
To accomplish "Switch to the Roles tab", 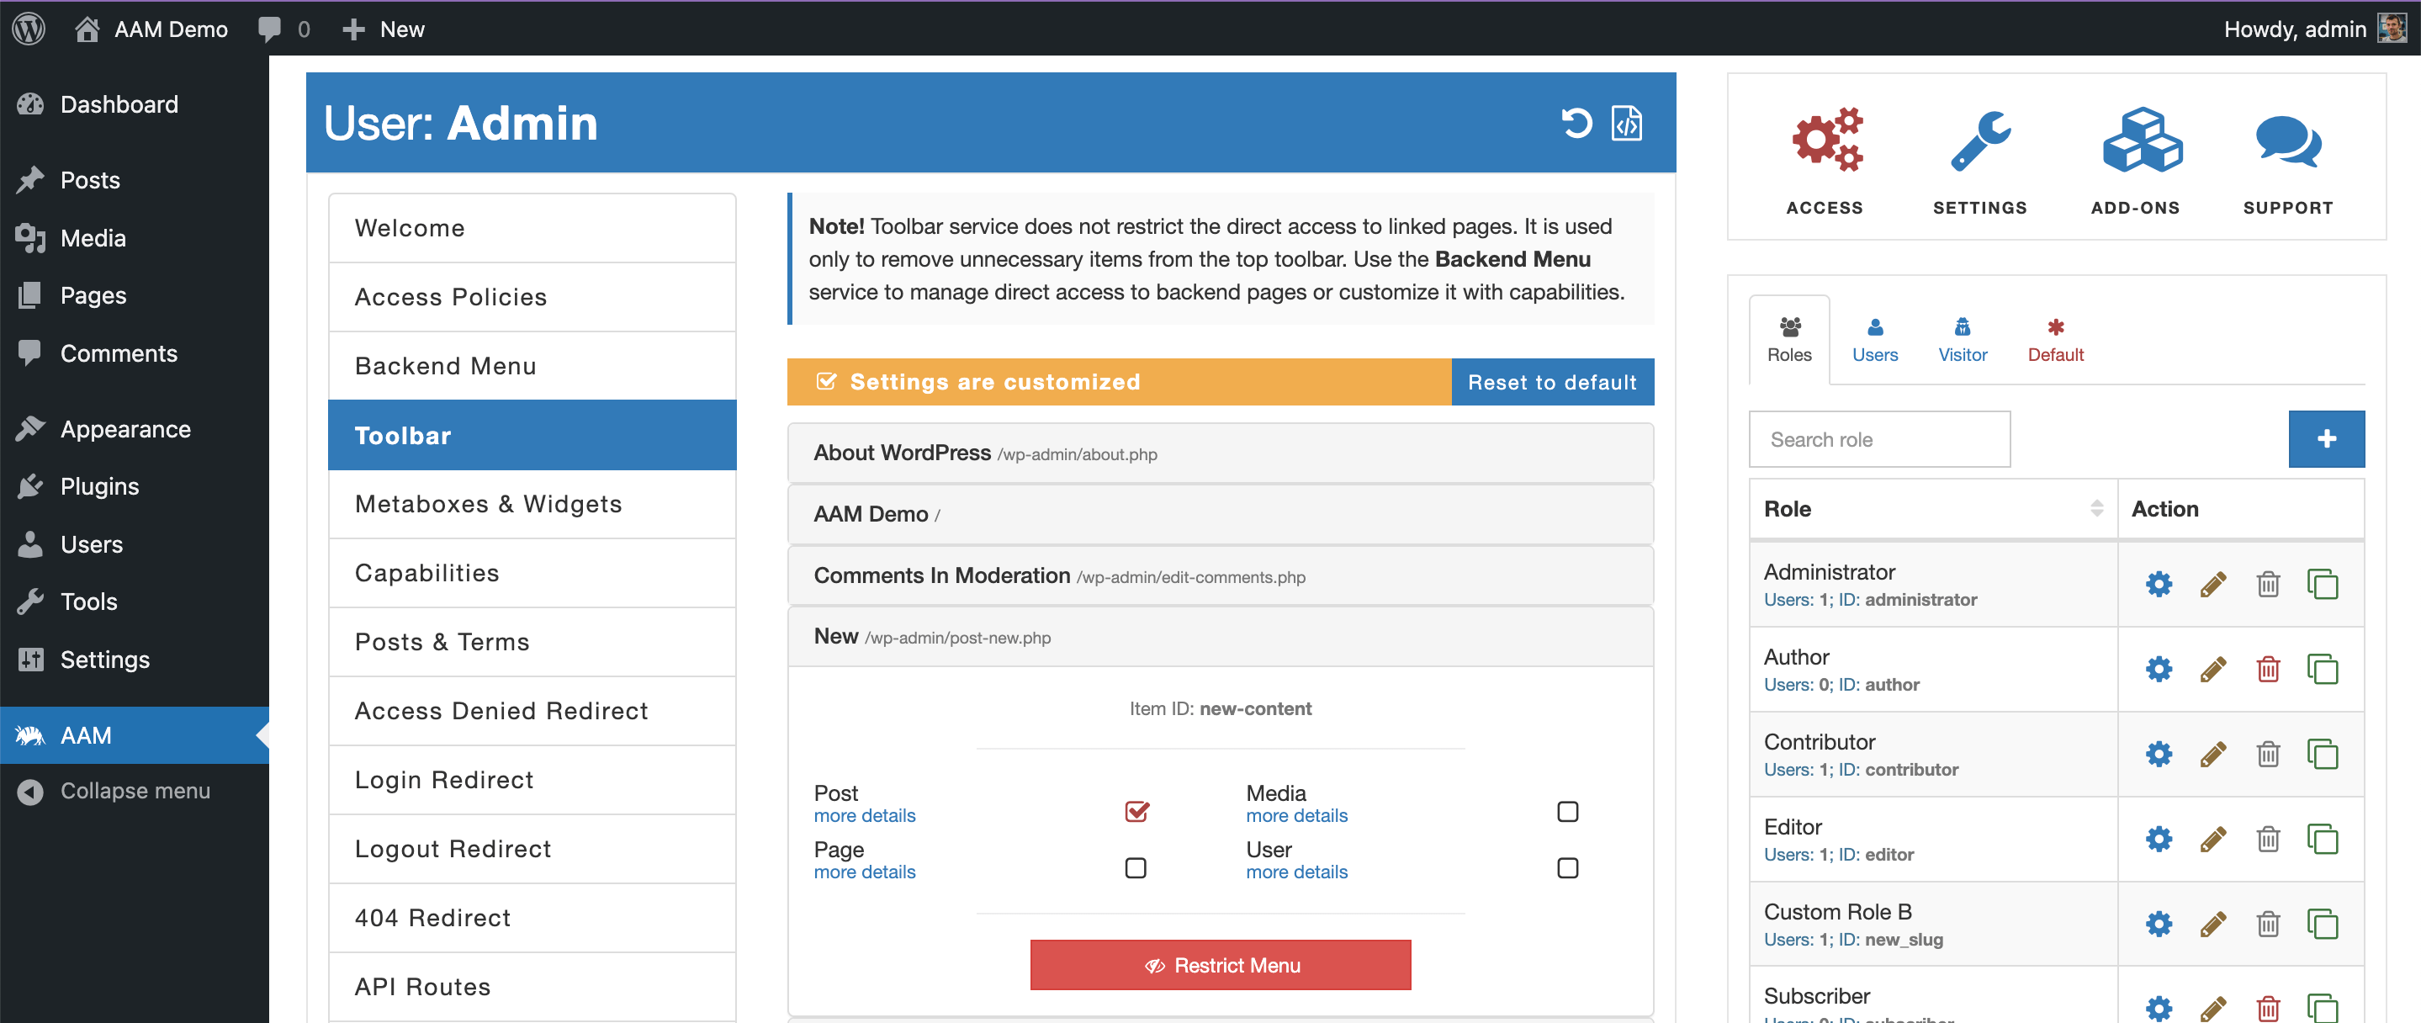I will coord(1788,341).
